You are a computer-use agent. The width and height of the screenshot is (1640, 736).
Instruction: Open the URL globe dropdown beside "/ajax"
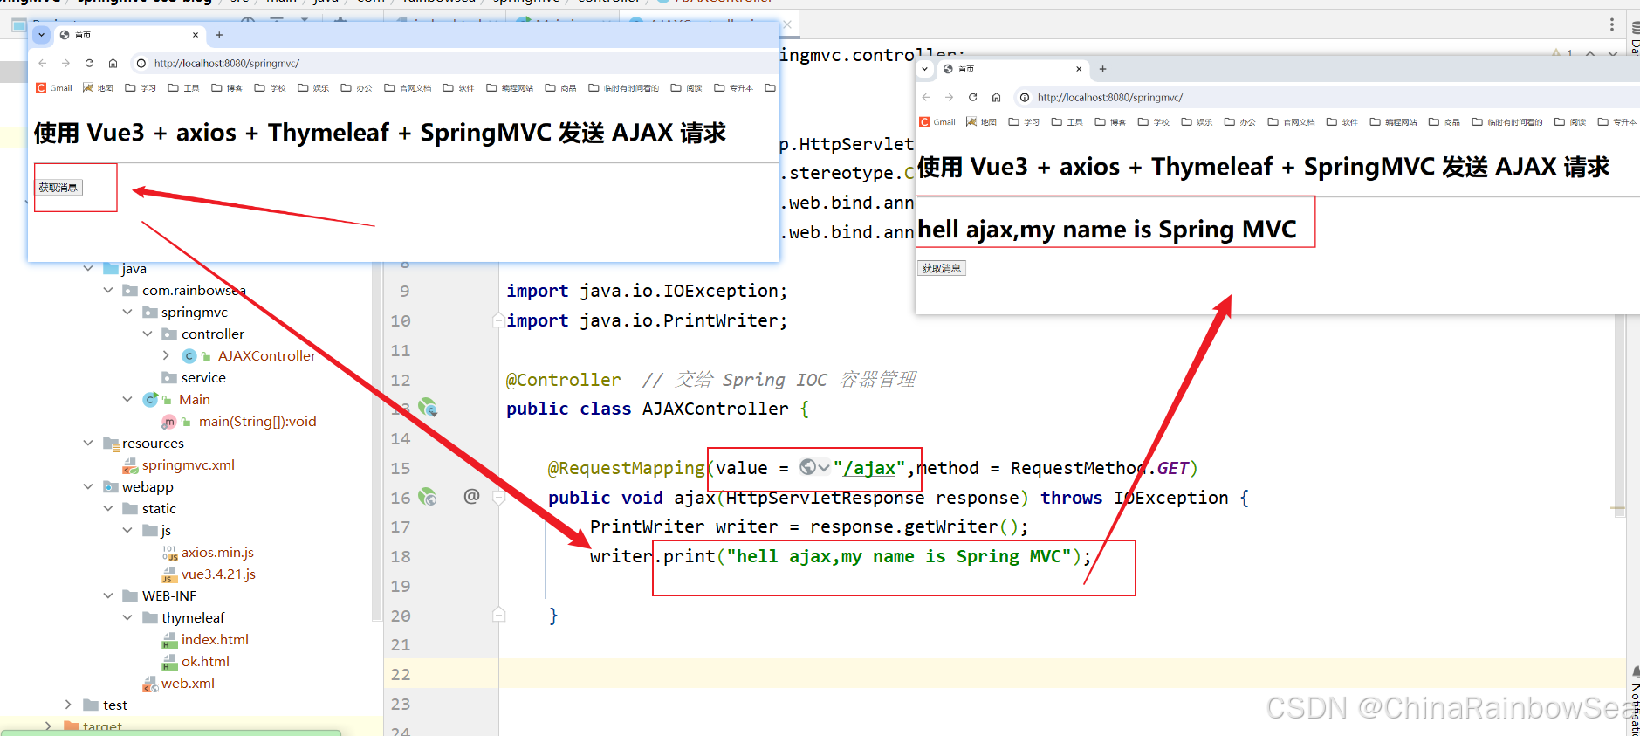[x=814, y=467]
